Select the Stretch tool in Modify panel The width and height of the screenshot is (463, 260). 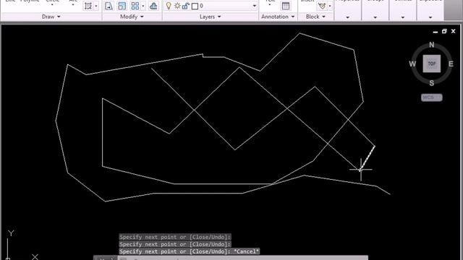[x=109, y=6]
